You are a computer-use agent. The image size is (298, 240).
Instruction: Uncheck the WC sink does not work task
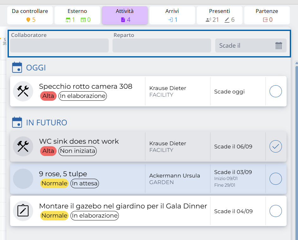[x=276, y=147]
